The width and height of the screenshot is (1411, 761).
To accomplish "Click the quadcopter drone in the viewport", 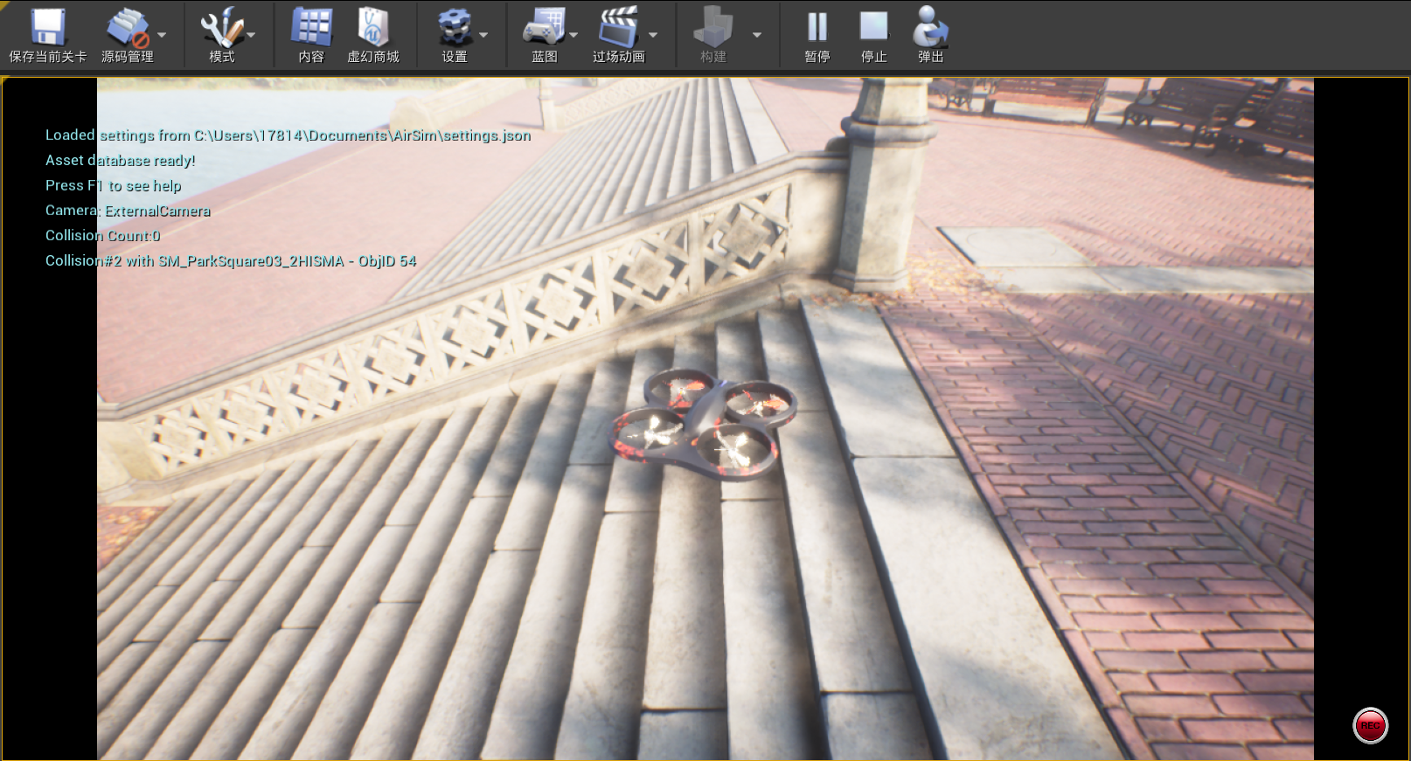I will 704,424.
